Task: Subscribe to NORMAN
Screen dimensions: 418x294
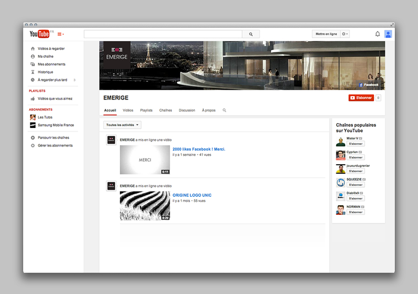Action: coord(356,212)
